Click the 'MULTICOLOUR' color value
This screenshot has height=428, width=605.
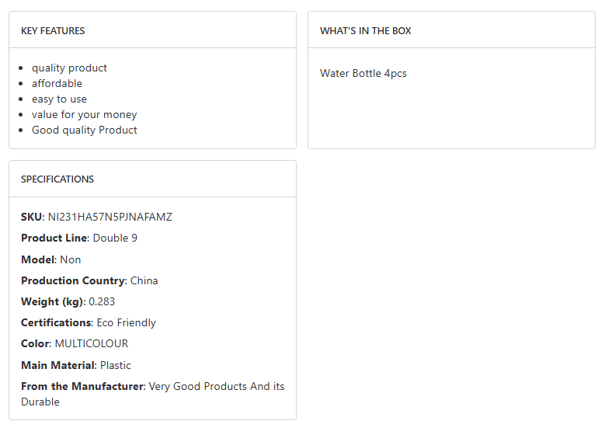[x=92, y=344]
